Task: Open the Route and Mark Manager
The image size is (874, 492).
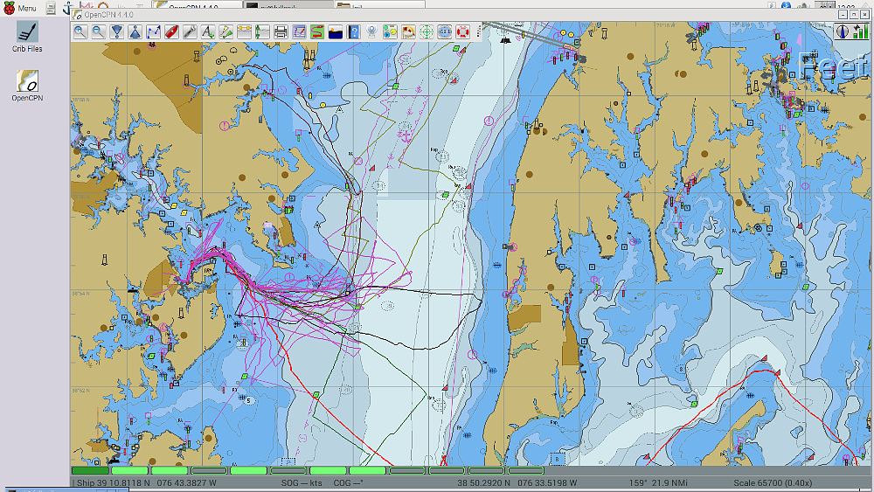Action: [x=299, y=32]
